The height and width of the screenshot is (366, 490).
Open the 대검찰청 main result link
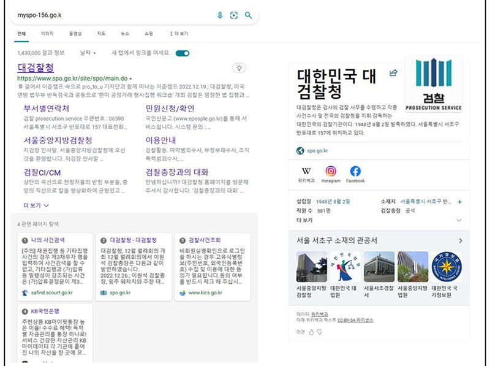pyautogui.click(x=36, y=67)
